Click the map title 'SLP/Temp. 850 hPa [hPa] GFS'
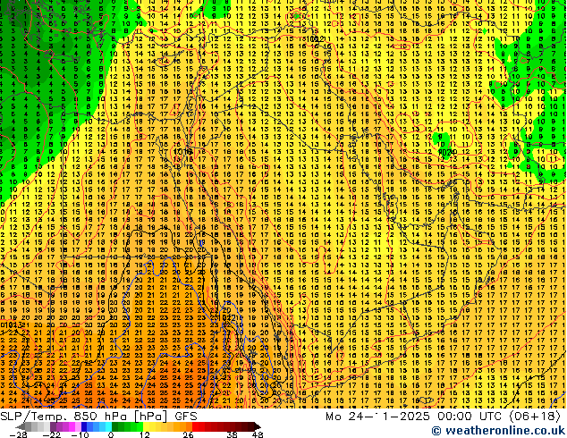The height and width of the screenshot is (438, 567). coord(98,417)
